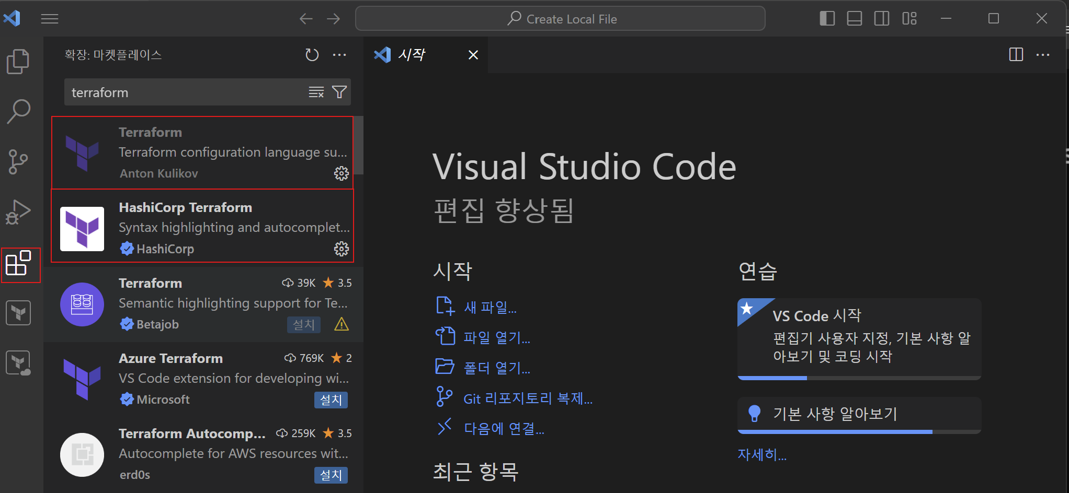This screenshot has height=493, width=1069.
Task: Click the Betajob Terraform extension logo
Action: pos(82,304)
